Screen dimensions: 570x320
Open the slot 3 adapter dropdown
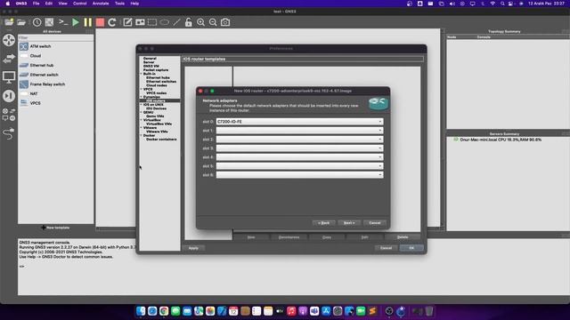[299, 148]
